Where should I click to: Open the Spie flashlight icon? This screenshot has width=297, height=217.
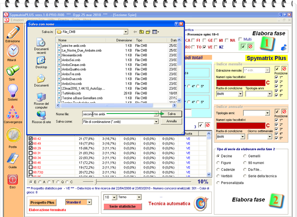[13, 70]
